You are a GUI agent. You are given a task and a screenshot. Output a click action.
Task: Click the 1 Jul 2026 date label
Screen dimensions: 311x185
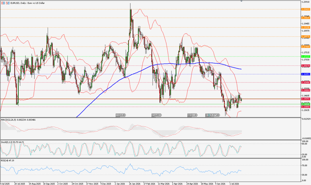[x=235, y=184]
